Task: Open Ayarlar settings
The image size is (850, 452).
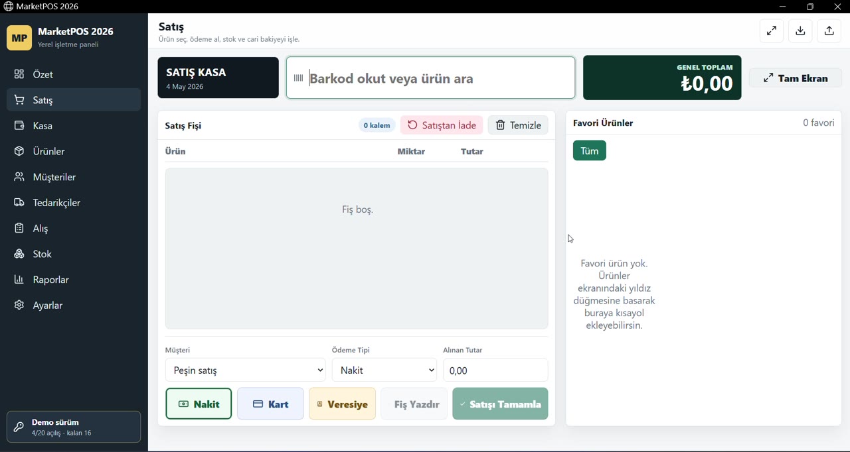Action: click(x=74, y=306)
